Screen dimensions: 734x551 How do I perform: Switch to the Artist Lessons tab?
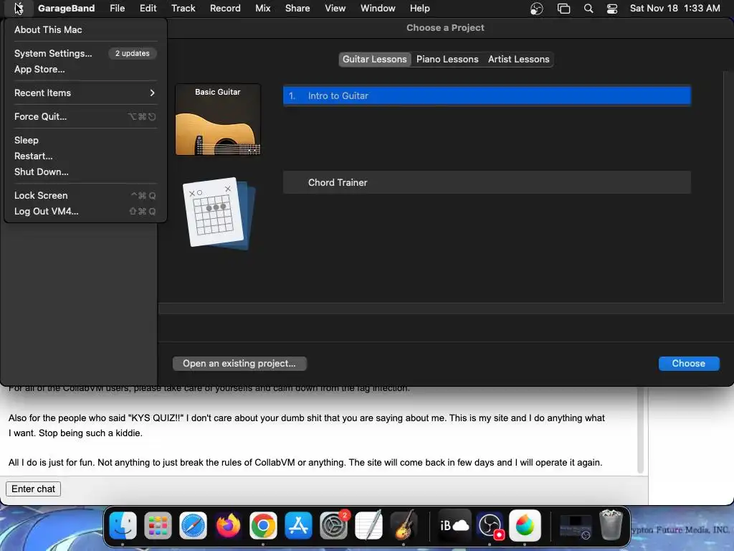pos(518,59)
